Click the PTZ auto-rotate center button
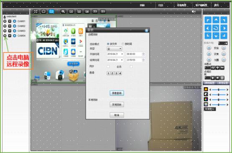This screenshot has width=232, height=153. coord(216,28)
